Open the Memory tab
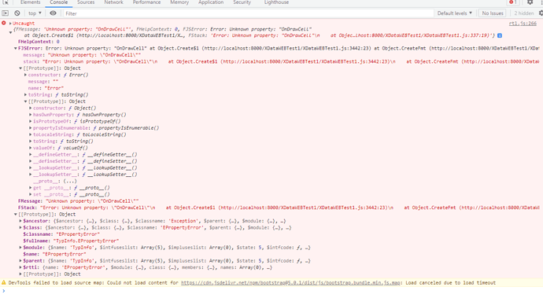This screenshot has width=543, height=298. tap(179, 2)
